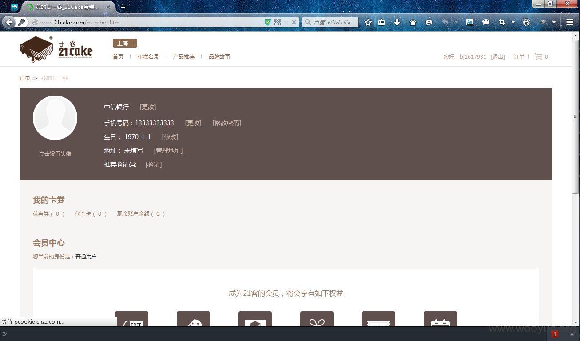Click 现金账户余额 ( 0 ) link
The image size is (580, 341).
point(141,214)
